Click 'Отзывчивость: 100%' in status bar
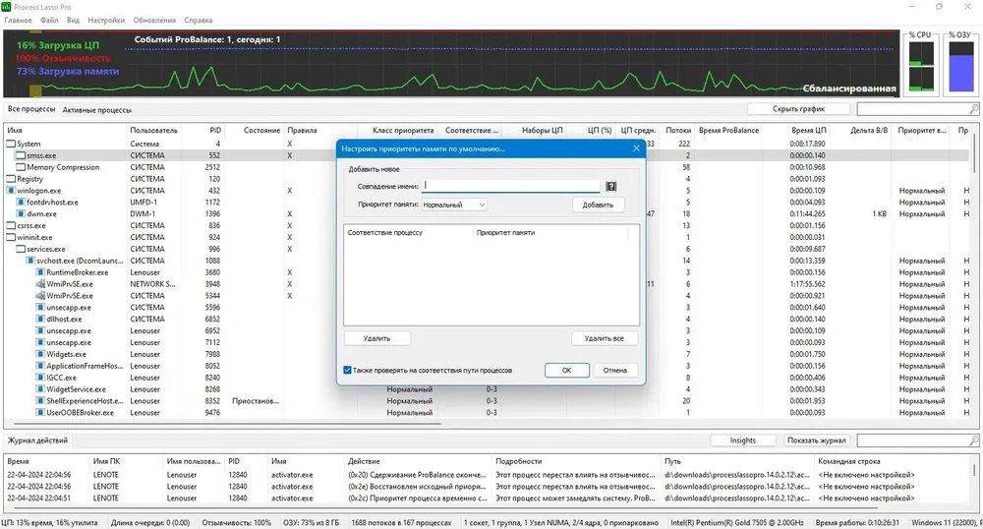The height and width of the screenshot is (529, 983). coord(236,523)
